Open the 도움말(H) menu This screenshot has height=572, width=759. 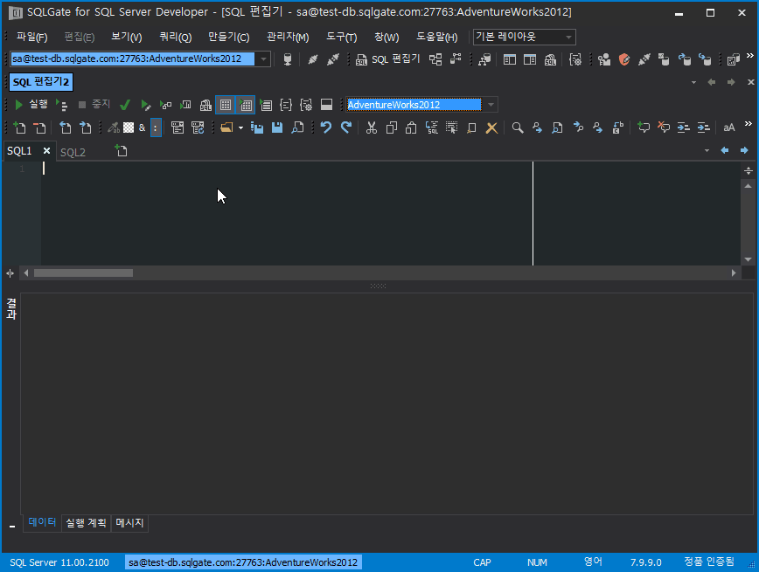click(x=436, y=38)
